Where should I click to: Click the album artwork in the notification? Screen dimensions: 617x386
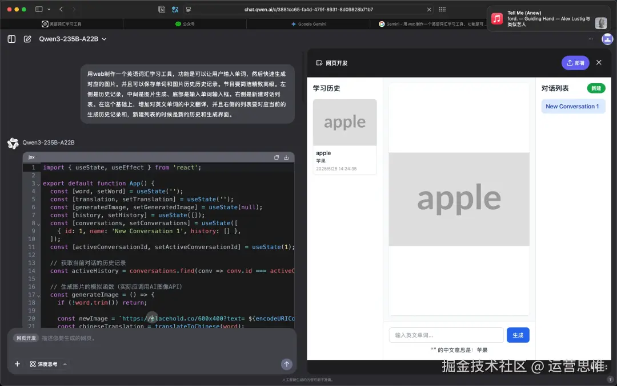[x=601, y=23]
